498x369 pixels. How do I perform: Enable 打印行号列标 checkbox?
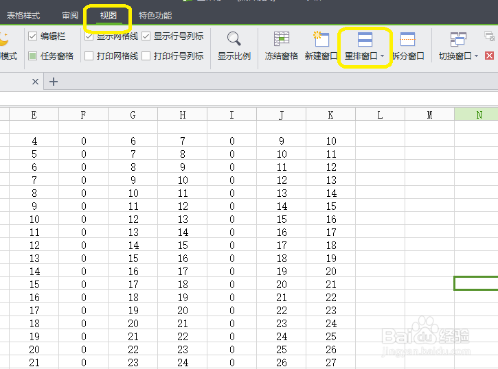[146, 56]
